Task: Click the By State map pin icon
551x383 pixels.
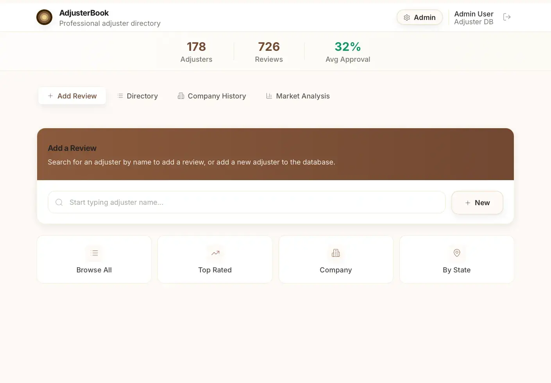Action: 457,253
